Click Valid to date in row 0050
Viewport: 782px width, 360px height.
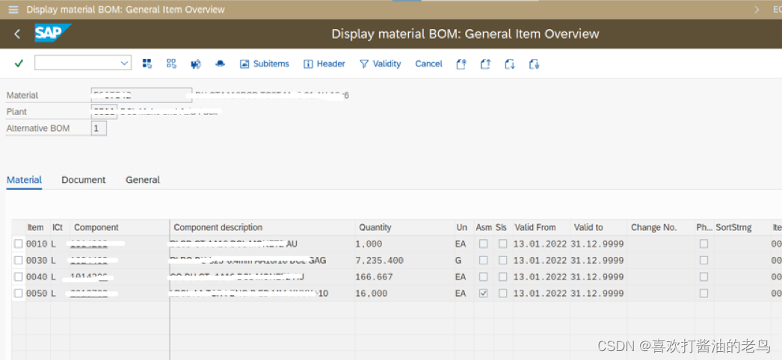click(597, 294)
